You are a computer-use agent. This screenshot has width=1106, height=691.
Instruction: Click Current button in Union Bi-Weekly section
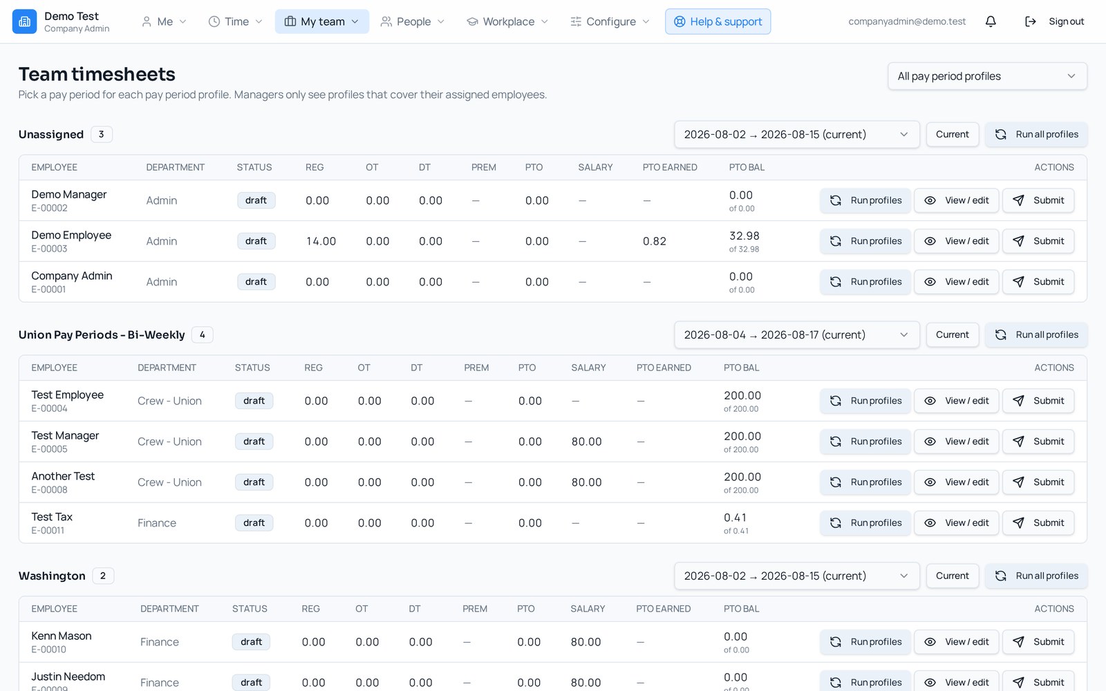tap(953, 334)
